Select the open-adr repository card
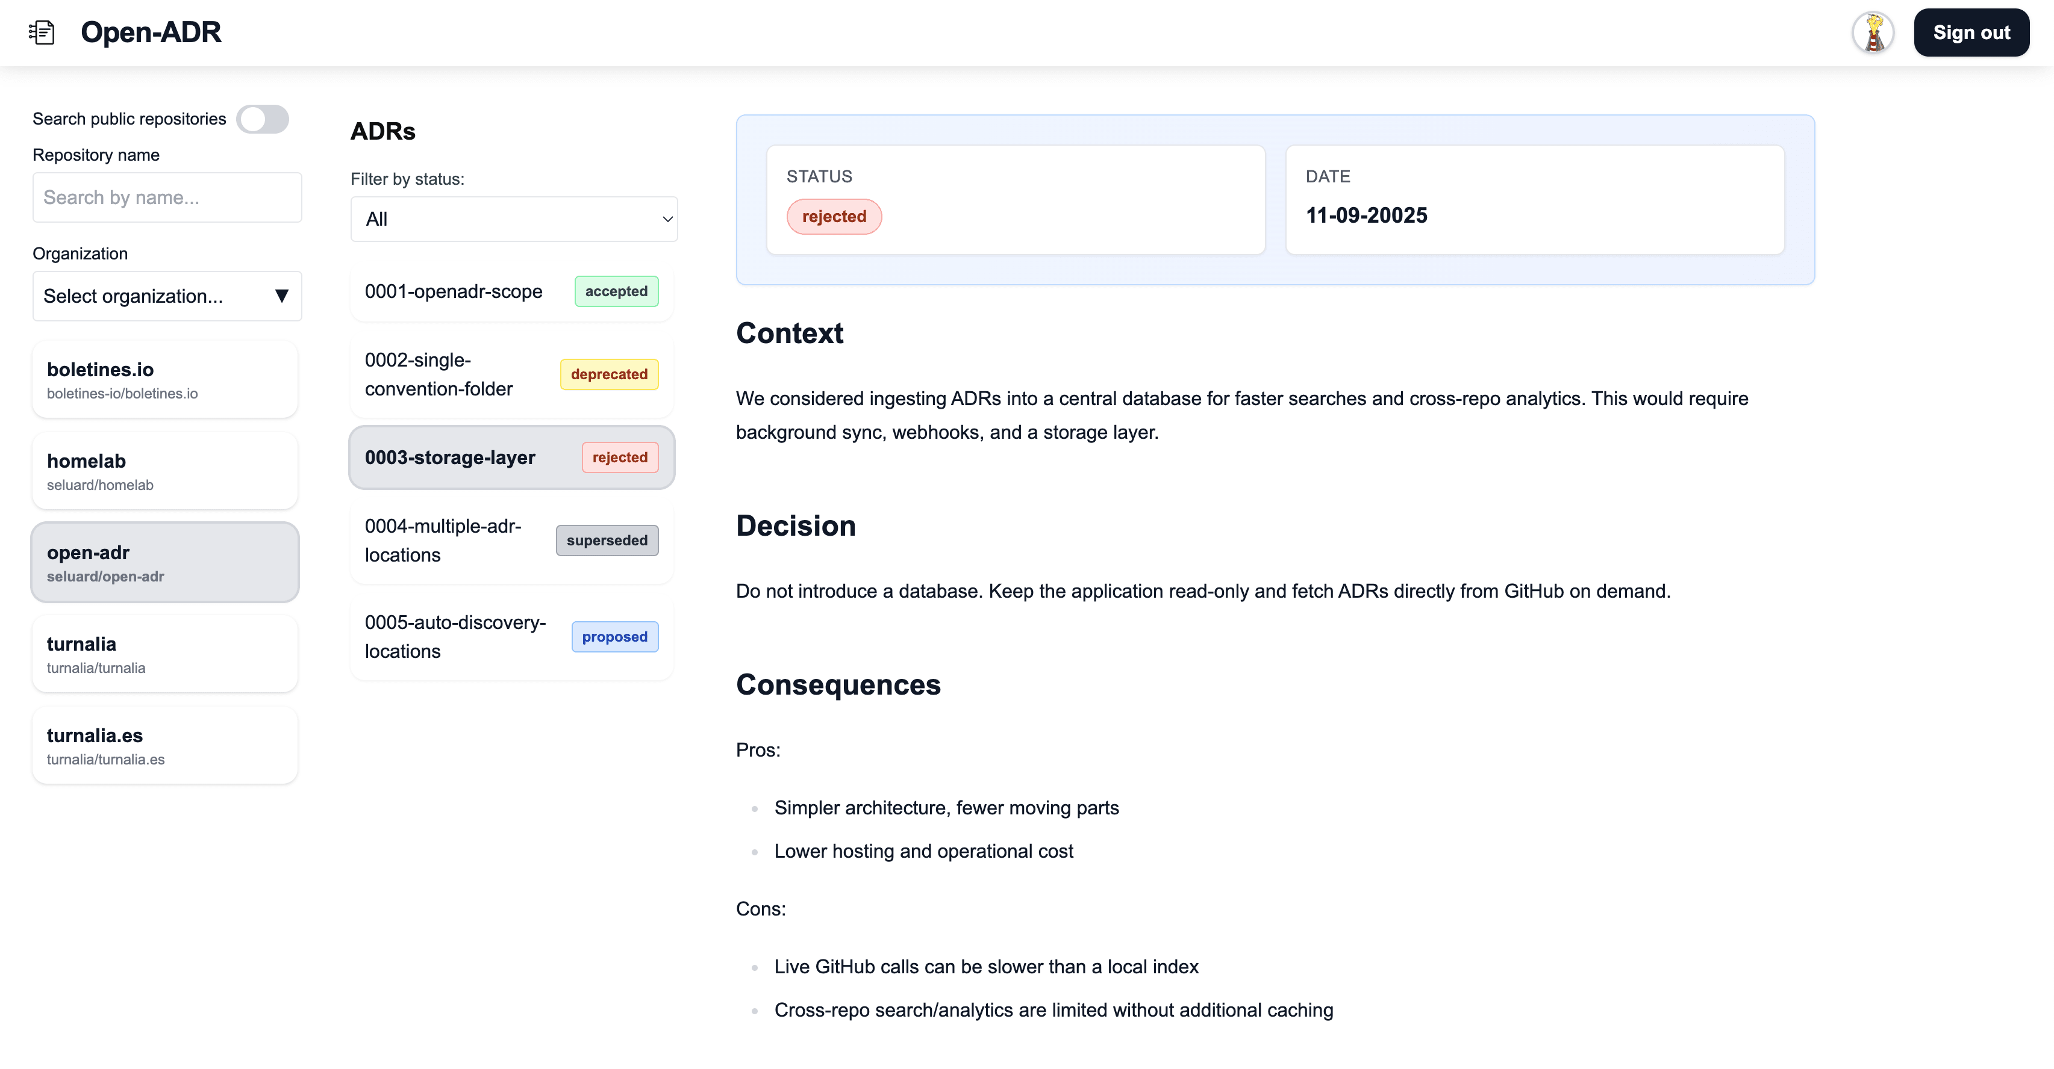 (x=165, y=562)
